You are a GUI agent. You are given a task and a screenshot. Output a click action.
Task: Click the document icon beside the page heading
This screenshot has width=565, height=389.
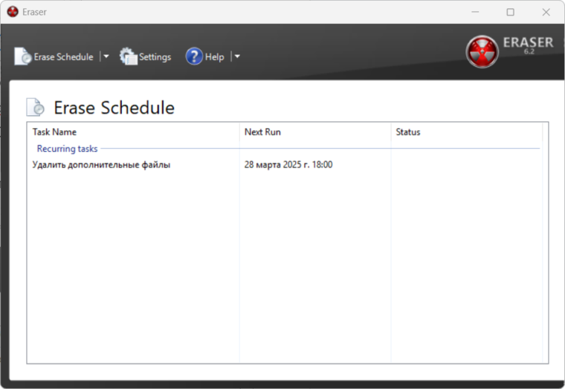coord(35,107)
